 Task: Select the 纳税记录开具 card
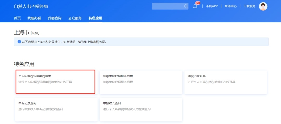(226, 82)
